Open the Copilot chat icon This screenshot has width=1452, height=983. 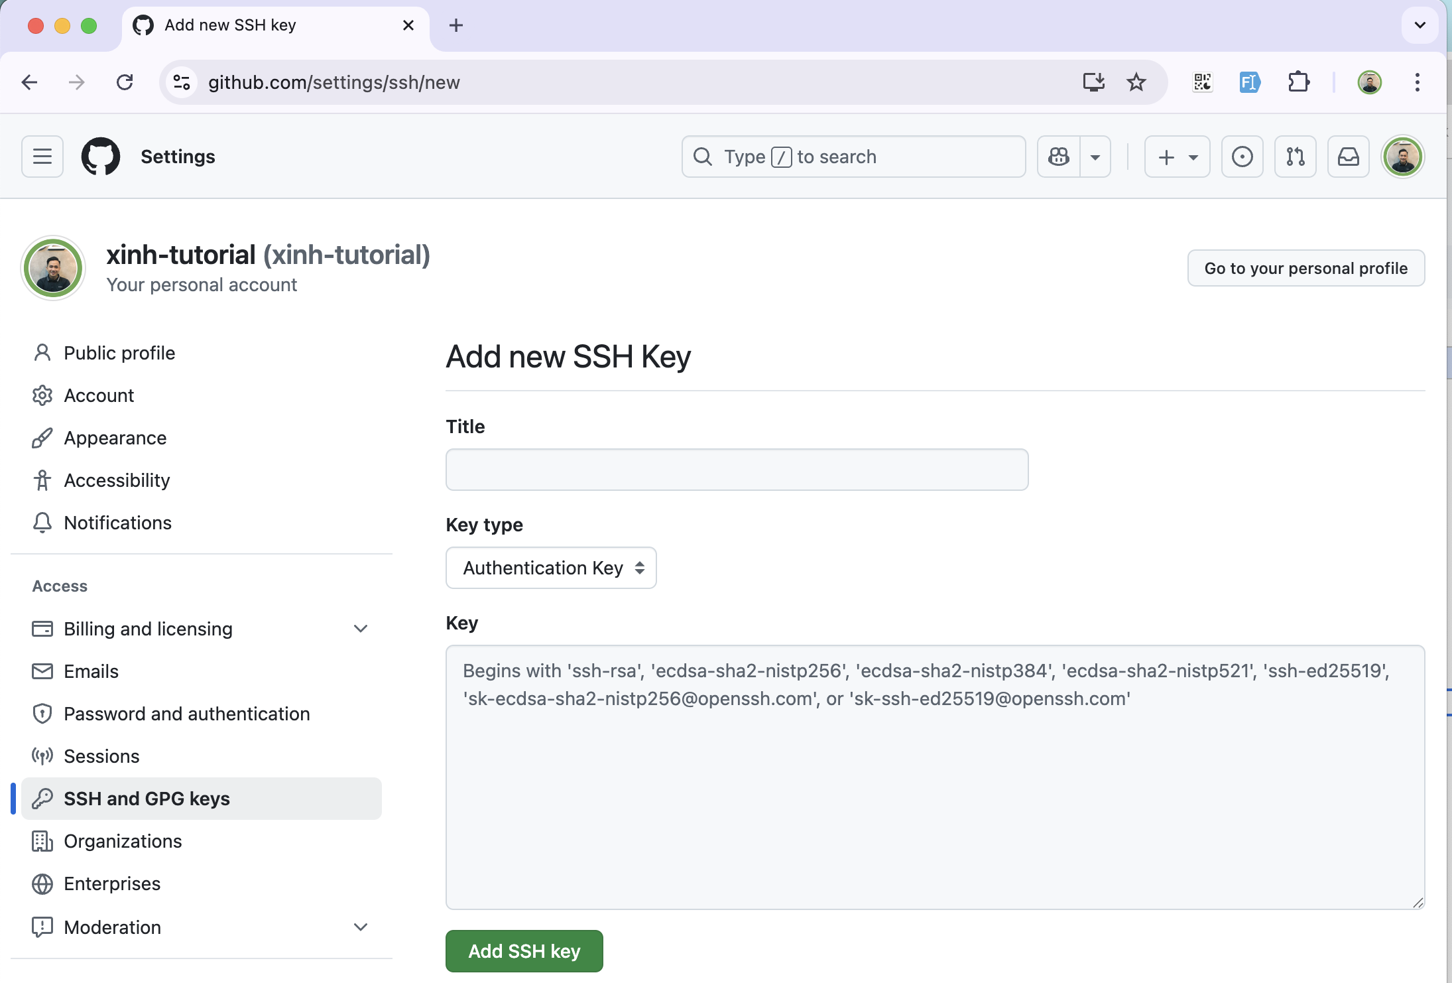[1059, 157]
